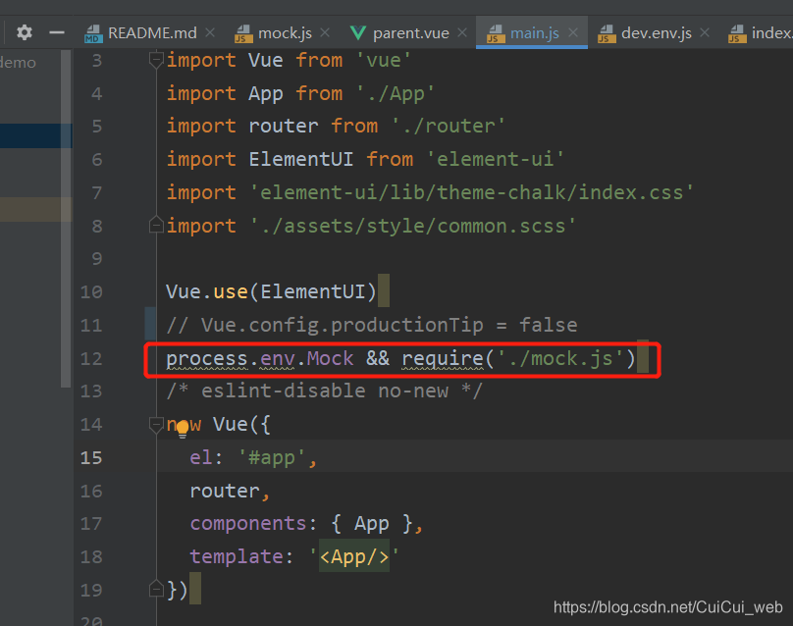Image resolution: width=793 pixels, height=626 pixels.
Task: Click 'process' on line 12
Action: 207,358
